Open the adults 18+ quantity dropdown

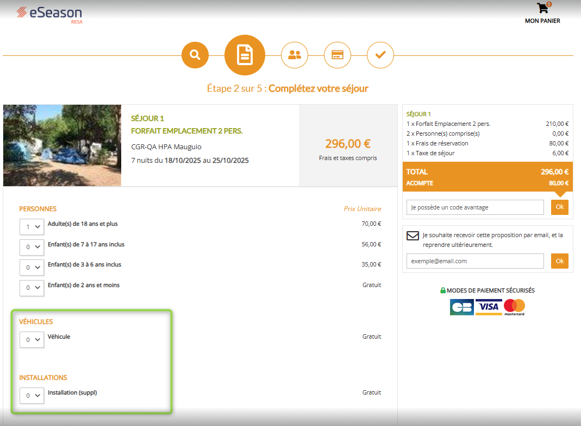point(32,227)
